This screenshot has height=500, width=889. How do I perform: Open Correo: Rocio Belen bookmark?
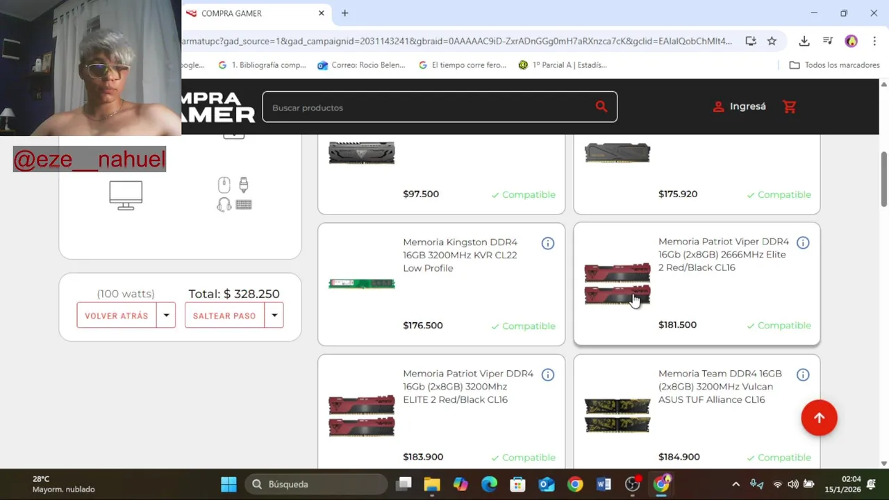click(361, 65)
